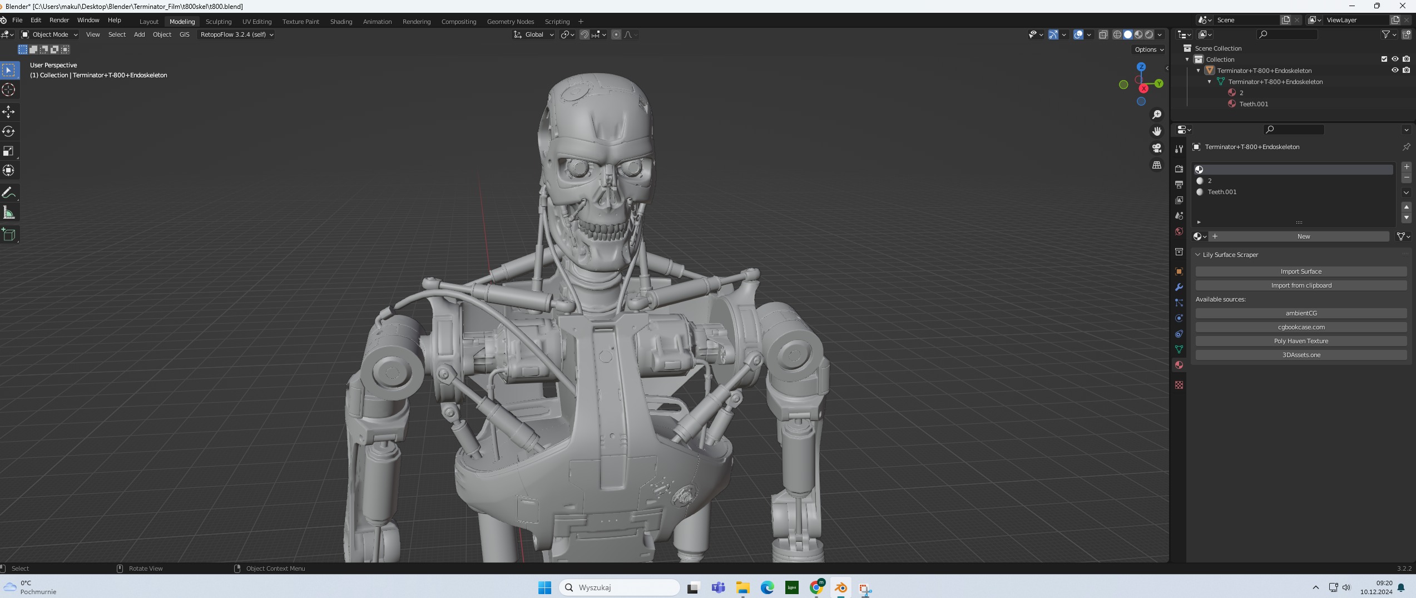1416x598 pixels.
Task: Disable Terminator object in renders
Action: tap(1406, 70)
